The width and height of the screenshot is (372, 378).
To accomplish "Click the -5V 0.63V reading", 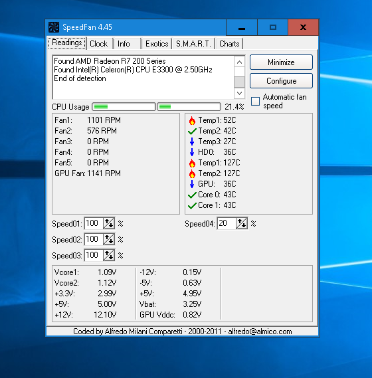I will (171, 283).
